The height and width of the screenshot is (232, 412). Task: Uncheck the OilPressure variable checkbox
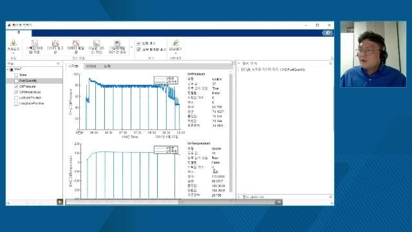point(16,86)
